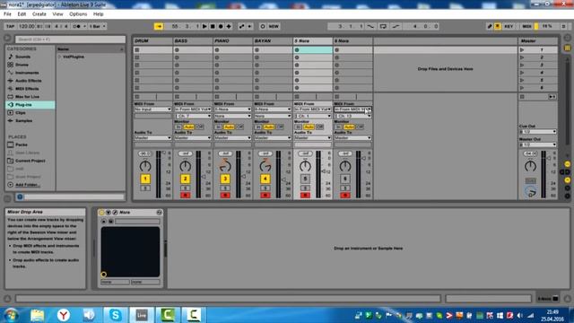The width and height of the screenshot is (574, 323).
Task: Enable MIDI map mode
Action: click(526, 26)
